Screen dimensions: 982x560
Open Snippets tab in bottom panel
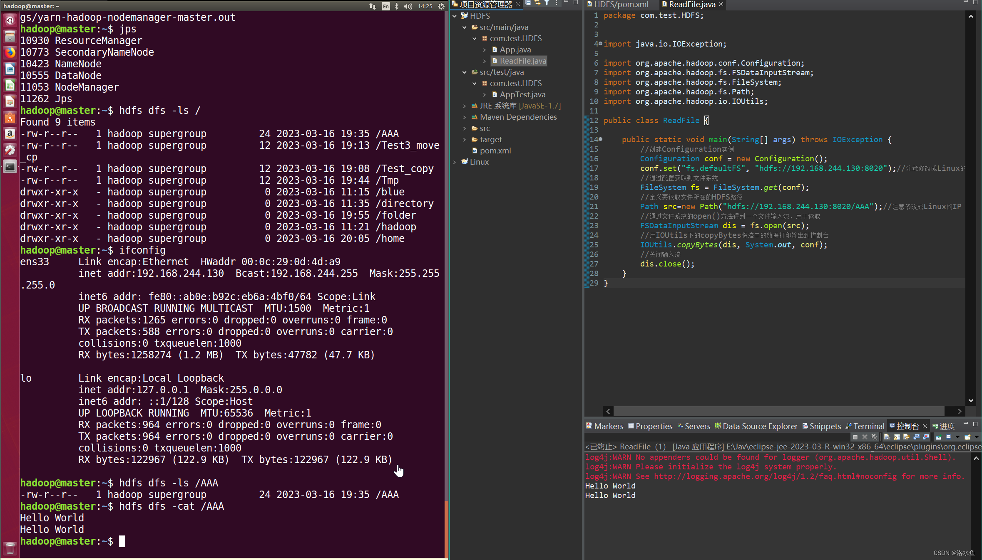pos(821,426)
